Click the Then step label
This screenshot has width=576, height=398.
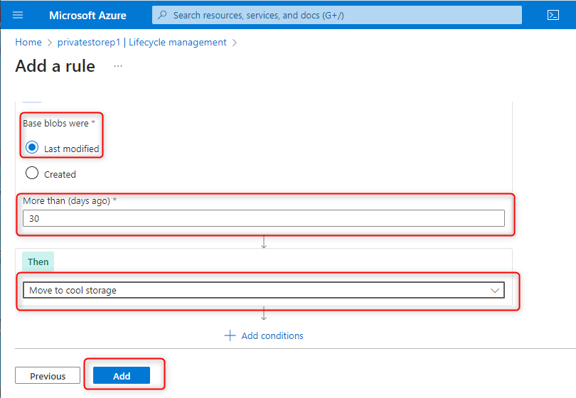tap(38, 262)
